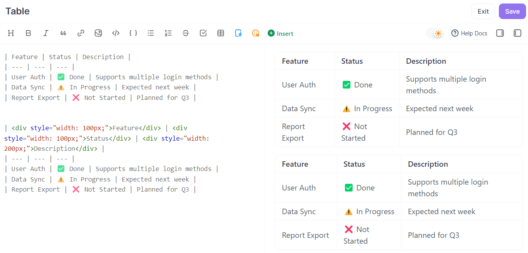
Task: Open Help Docs
Action: coord(469,33)
